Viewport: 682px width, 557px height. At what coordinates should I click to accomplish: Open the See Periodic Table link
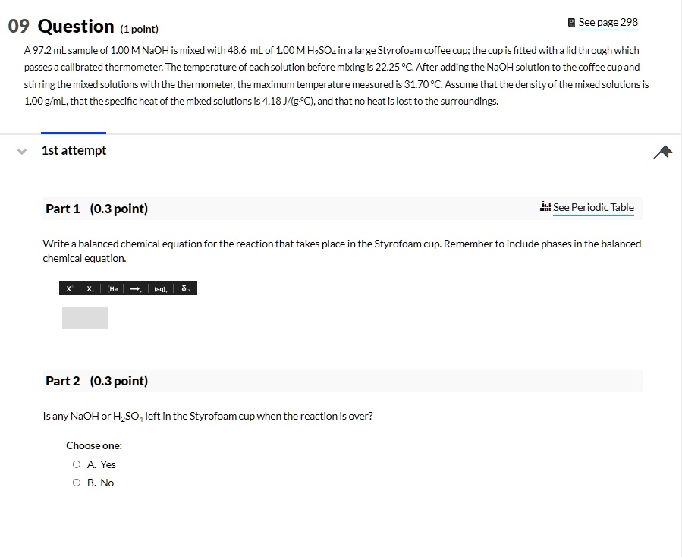click(x=593, y=207)
